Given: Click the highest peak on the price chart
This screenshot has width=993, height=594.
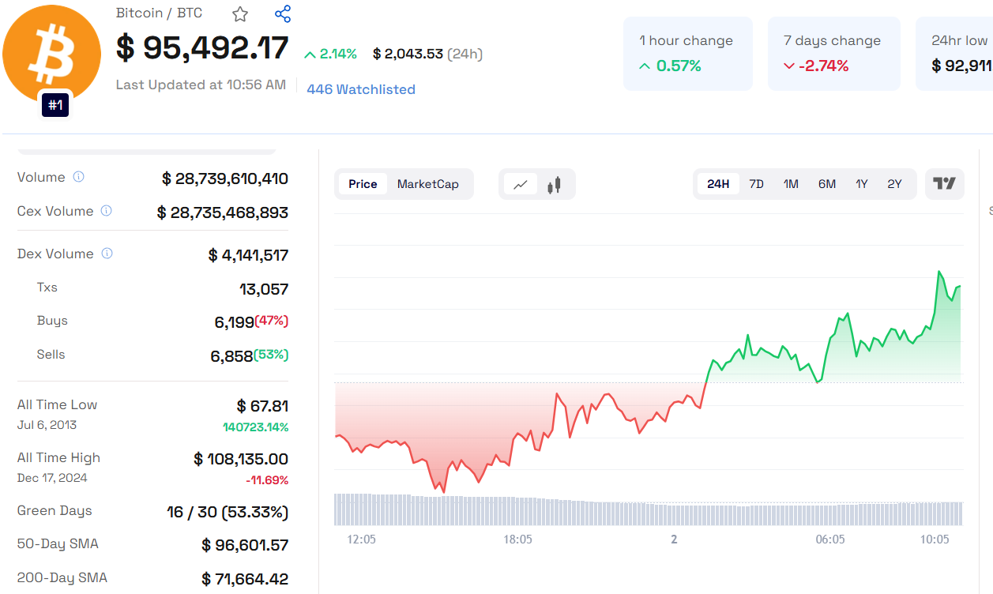Looking at the screenshot, I should pos(939,272).
